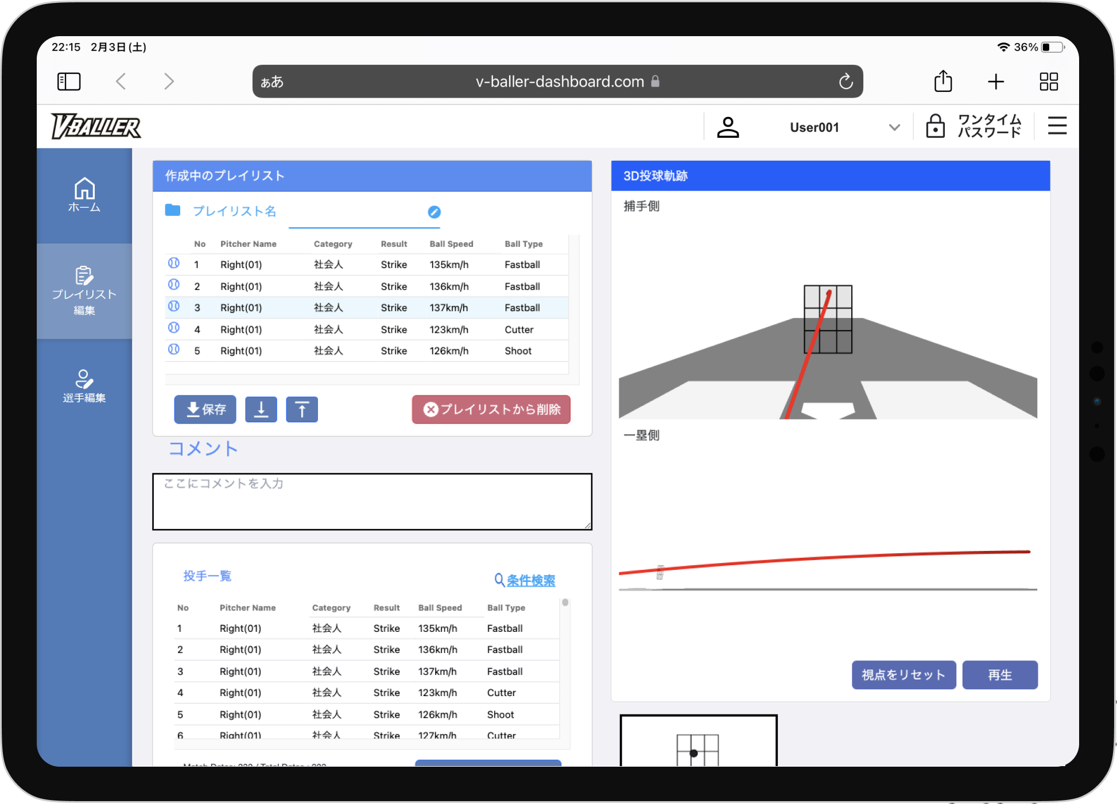Click the V-BALLER logo
The height and width of the screenshot is (804, 1117).
[x=96, y=126]
